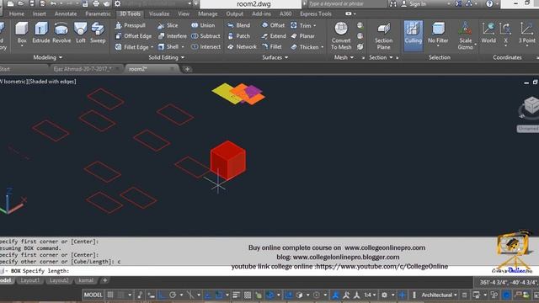Pick the 3 Point UCS tool
This screenshot has width=539, height=303.
coord(526,33)
